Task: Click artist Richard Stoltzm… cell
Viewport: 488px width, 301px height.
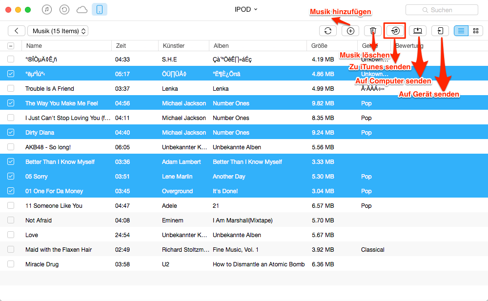Action: 185,250
